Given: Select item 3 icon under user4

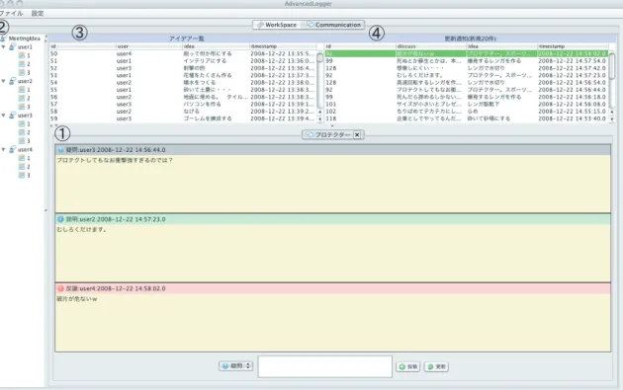Looking at the screenshot, I should 22,175.
